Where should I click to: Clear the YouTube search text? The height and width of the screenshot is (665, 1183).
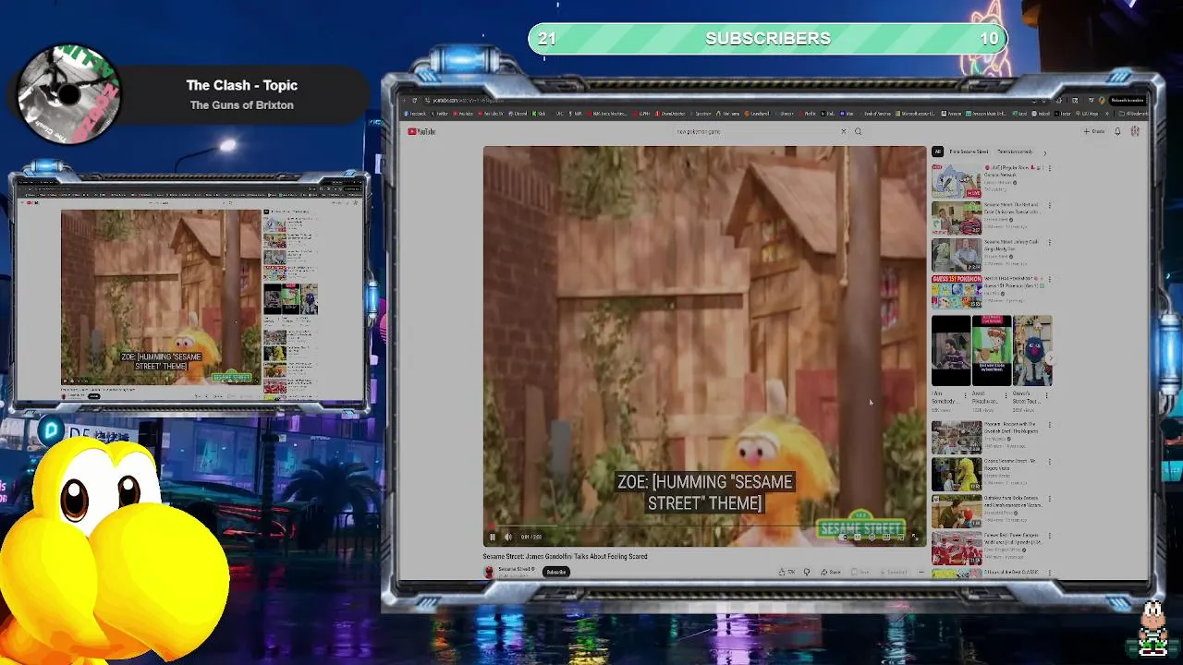844,131
